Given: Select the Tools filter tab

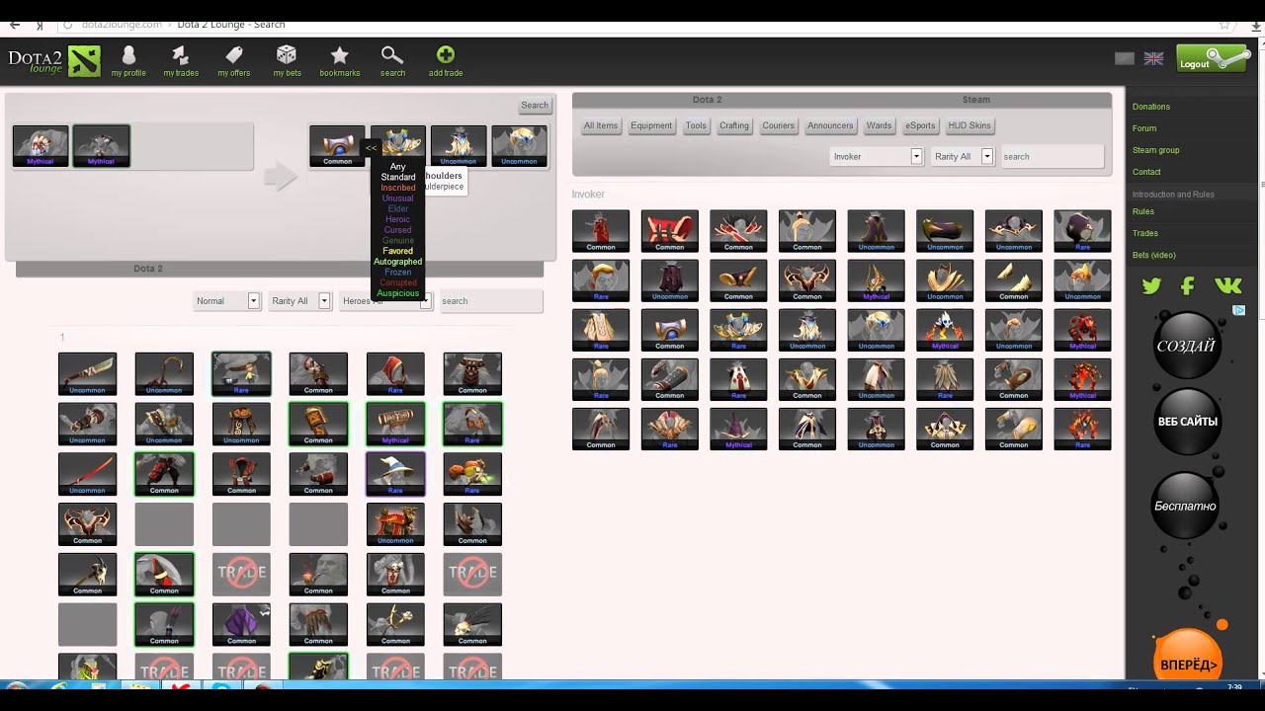Looking at the screenshot, I should point(697,125).
